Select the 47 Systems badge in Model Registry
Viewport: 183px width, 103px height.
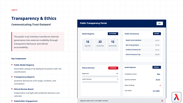click(113, 34)
